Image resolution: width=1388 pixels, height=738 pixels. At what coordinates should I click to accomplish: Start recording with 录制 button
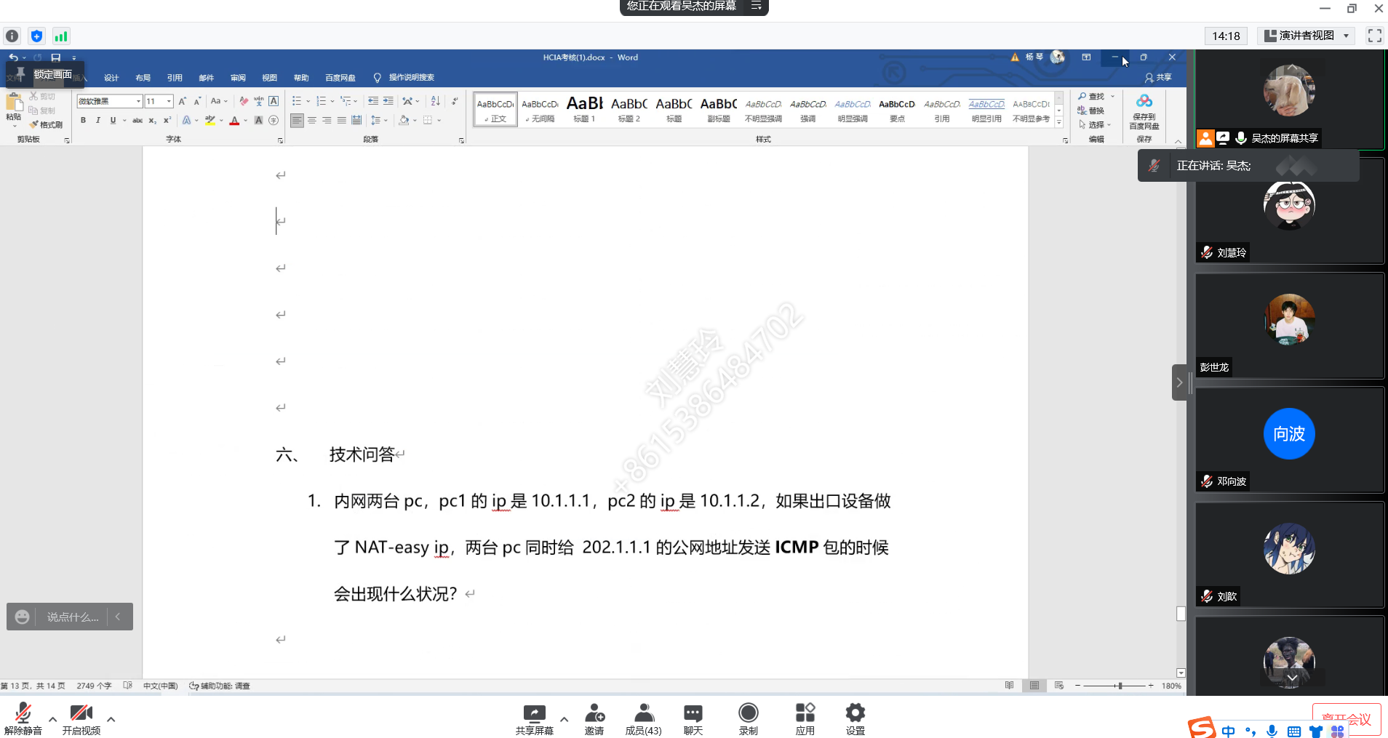pyautogui.click(x=749, y=719)
